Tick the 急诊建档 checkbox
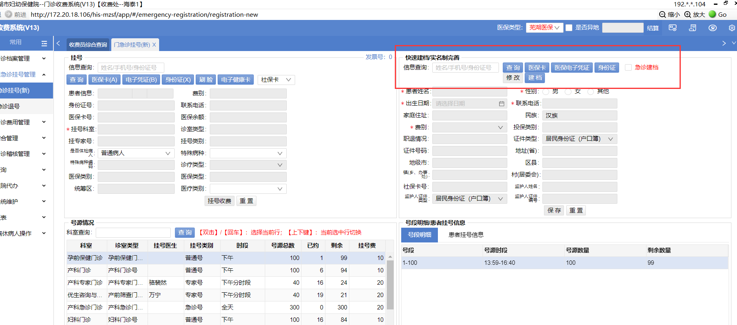737x325 pixels. (628, 67)
